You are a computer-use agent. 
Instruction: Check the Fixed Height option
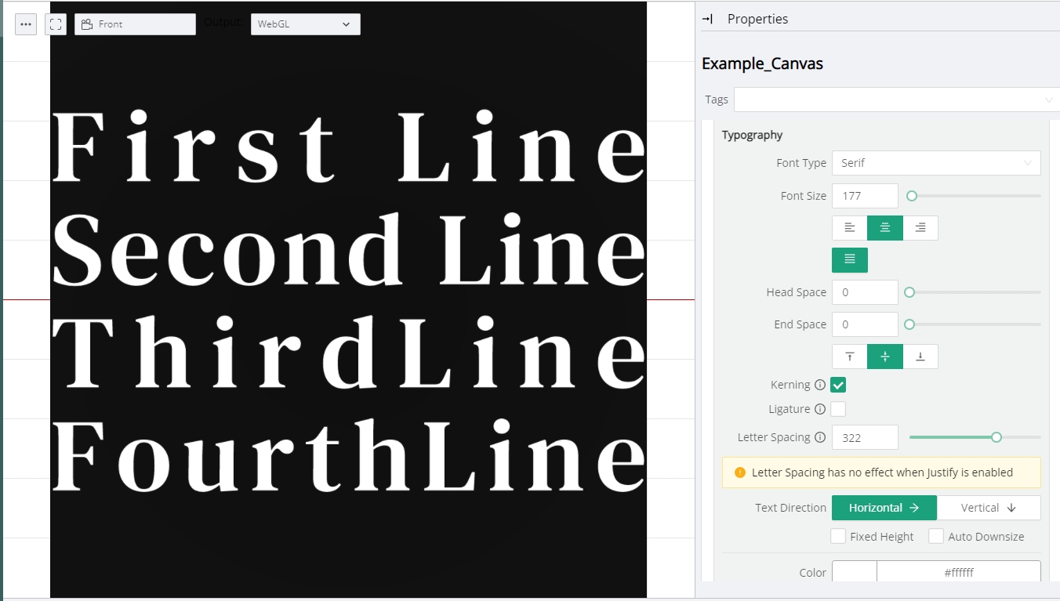(x=838, y=537)
